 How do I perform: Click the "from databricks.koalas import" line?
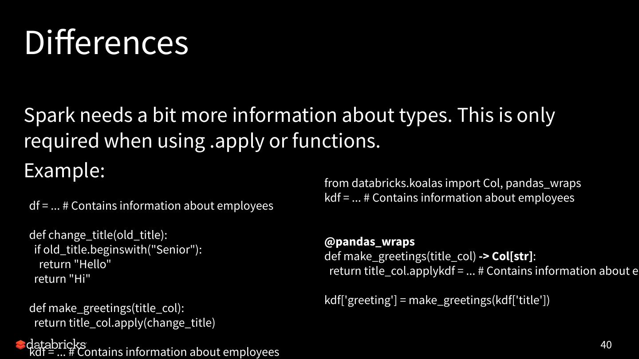(x=453, y=183)
